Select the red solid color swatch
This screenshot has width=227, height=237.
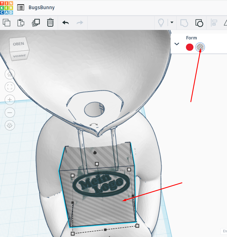[190, 47]
